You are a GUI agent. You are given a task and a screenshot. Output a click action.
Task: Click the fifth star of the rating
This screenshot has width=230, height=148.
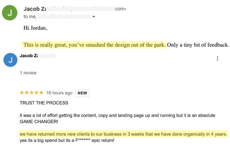pos(41,93)
